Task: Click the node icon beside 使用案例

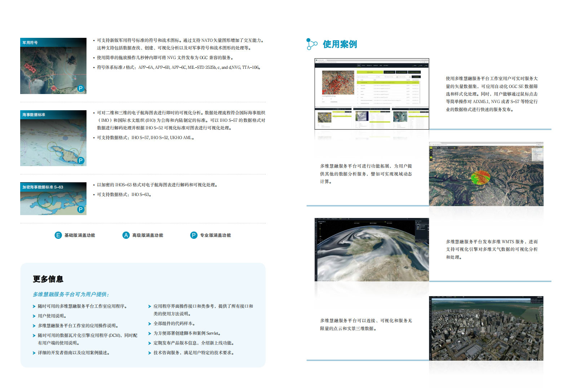Action: pos(311,44)
